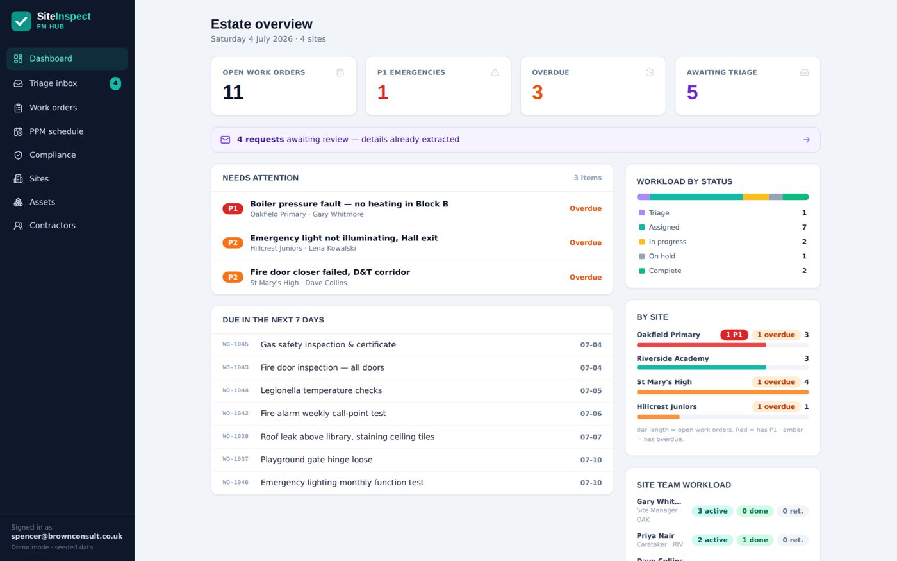Open WO-1043 Fire door inspection row

[x=412, y=368]
